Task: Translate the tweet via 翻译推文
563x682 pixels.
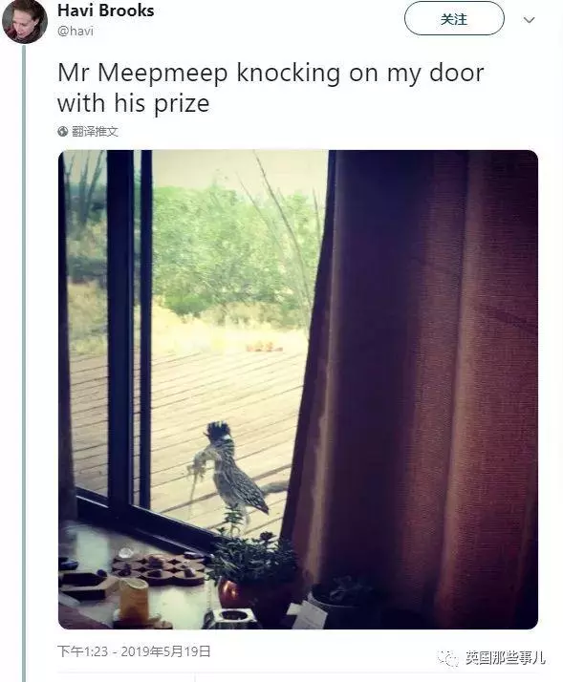Action: click(95, 132)
